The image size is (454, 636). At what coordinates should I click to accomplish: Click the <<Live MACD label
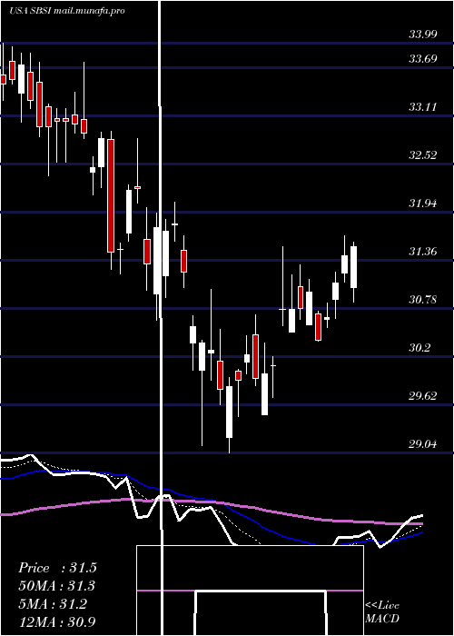[x=382, y=612]
